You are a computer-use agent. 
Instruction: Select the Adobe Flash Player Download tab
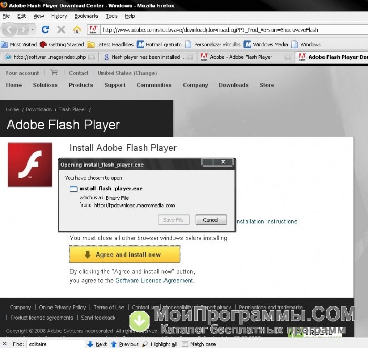click(x=332, y=57)
